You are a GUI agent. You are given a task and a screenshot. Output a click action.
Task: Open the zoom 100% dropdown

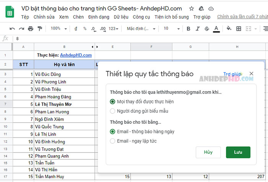(x=59, y=28)
